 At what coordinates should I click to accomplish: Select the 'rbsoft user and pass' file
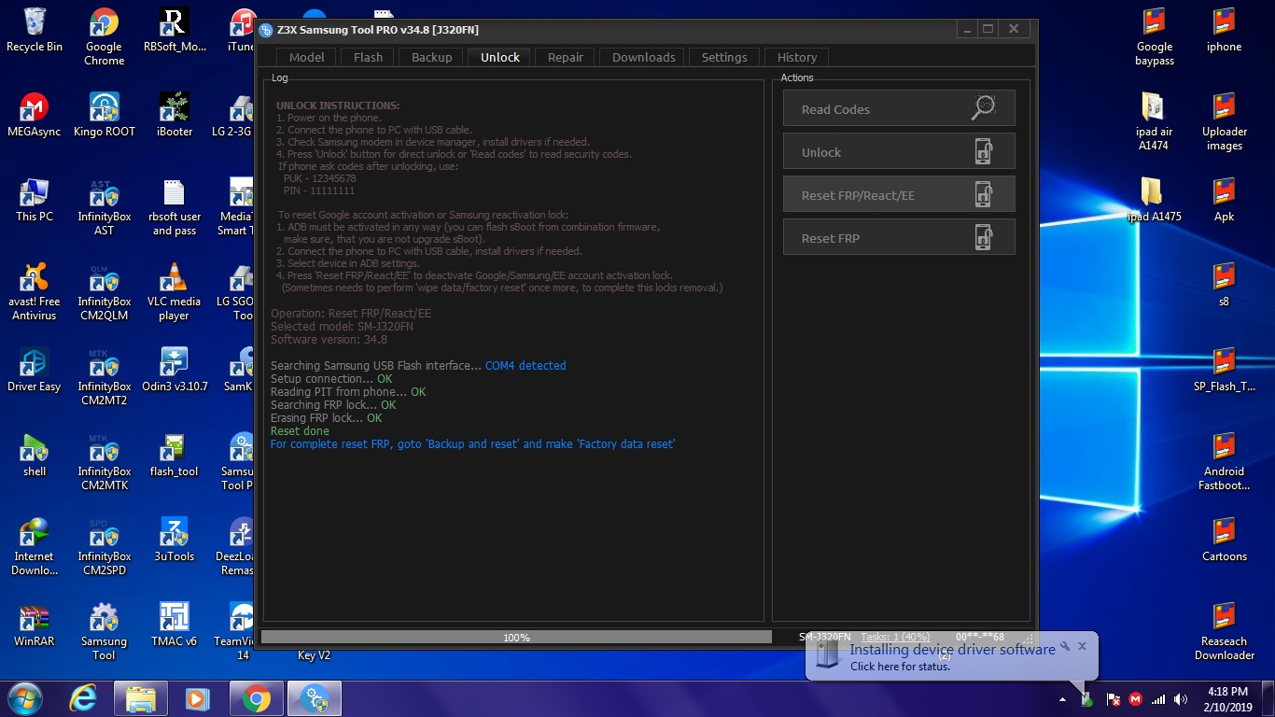click(175, 206)
